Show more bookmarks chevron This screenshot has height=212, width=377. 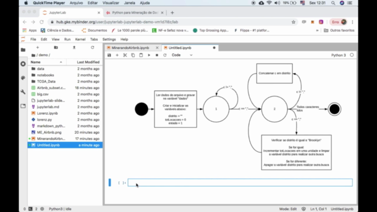coord(317,30)
